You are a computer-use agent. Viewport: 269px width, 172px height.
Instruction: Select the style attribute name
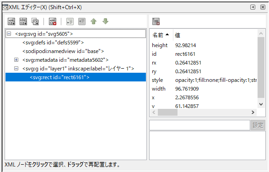[157, 80]
